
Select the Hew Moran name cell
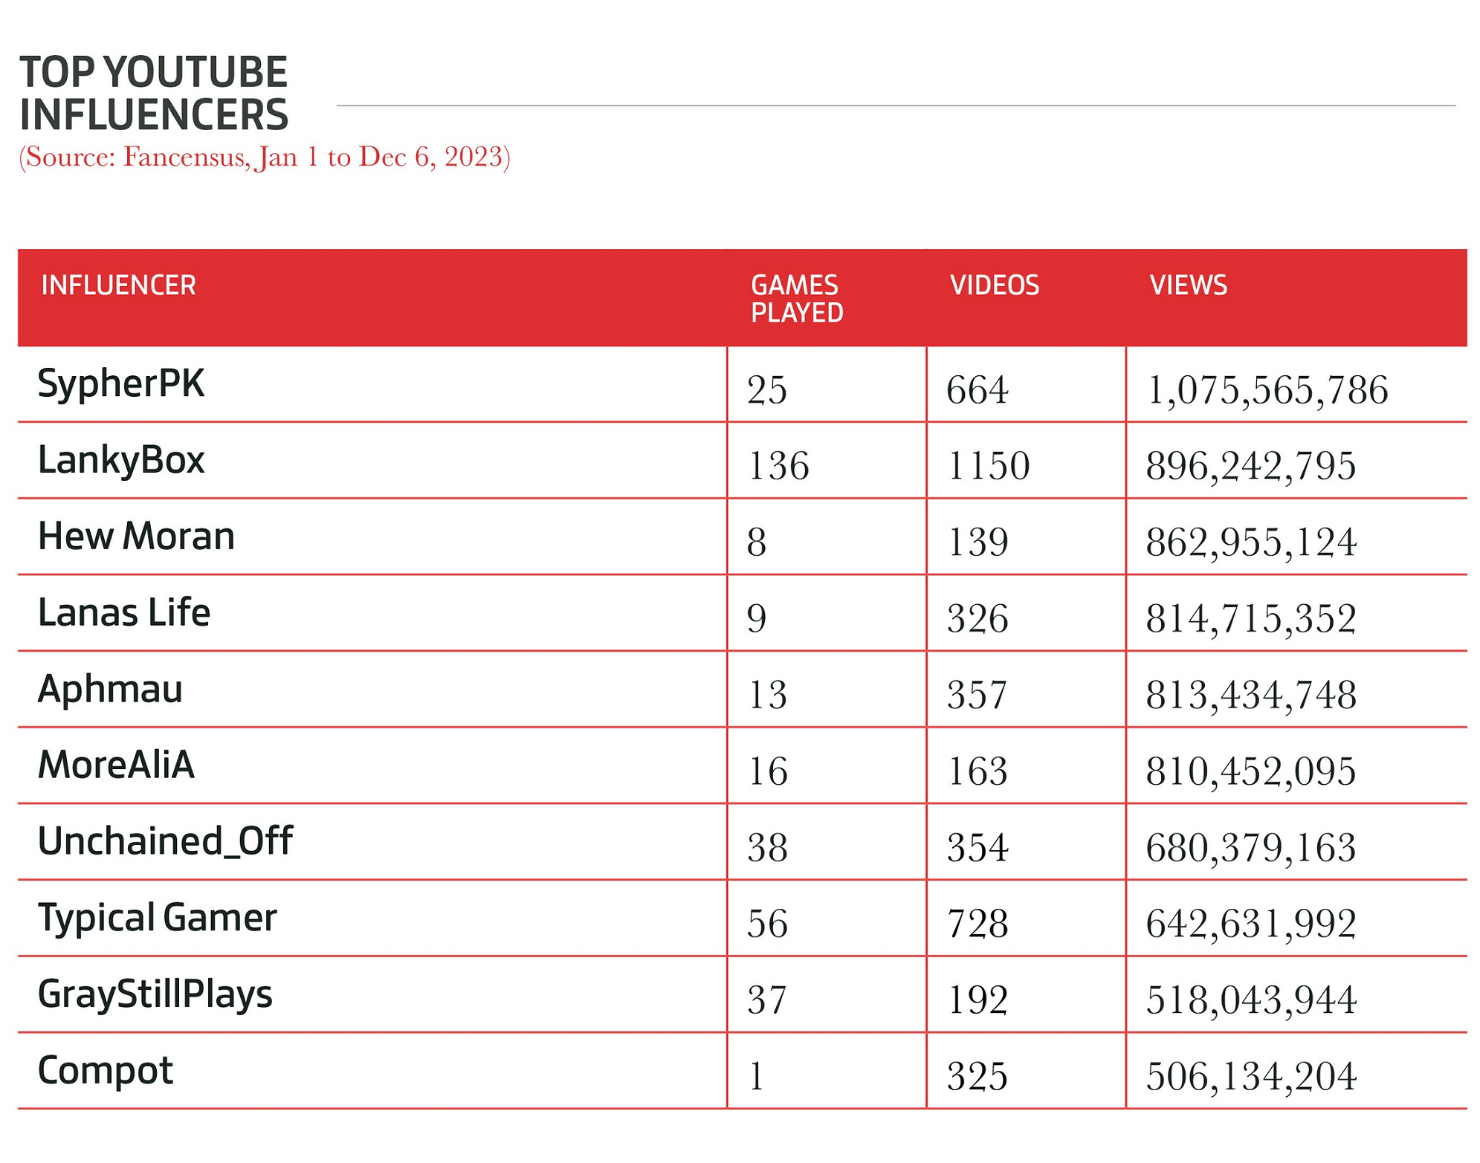(x=136, y=537)
